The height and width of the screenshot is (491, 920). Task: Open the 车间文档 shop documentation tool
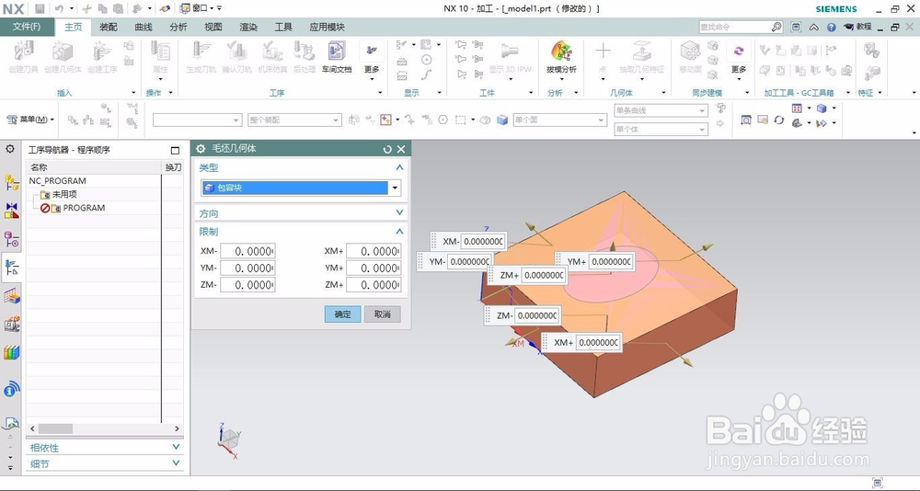(337, 57)
